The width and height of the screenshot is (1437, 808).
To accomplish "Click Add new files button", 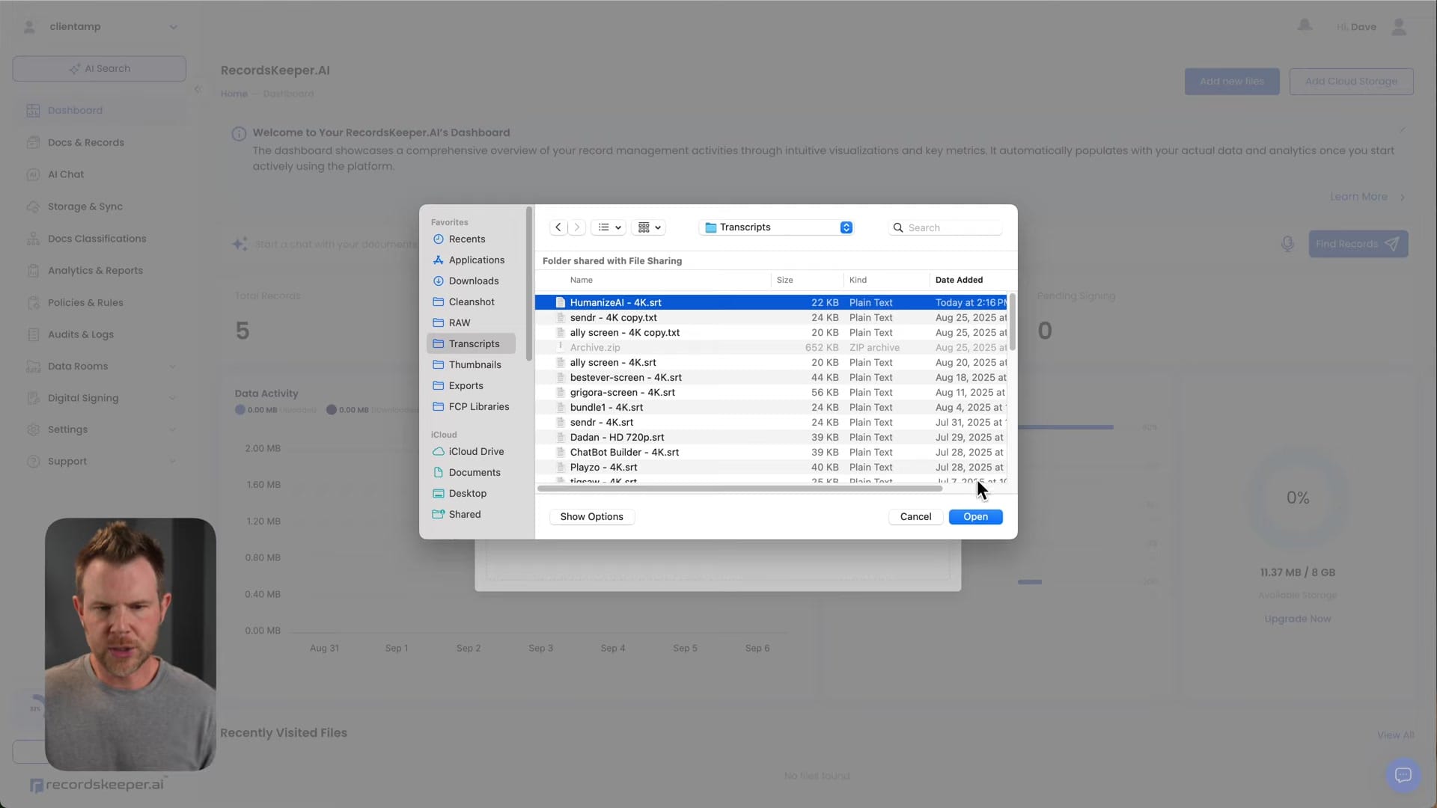I will (x=1232, y=82).
